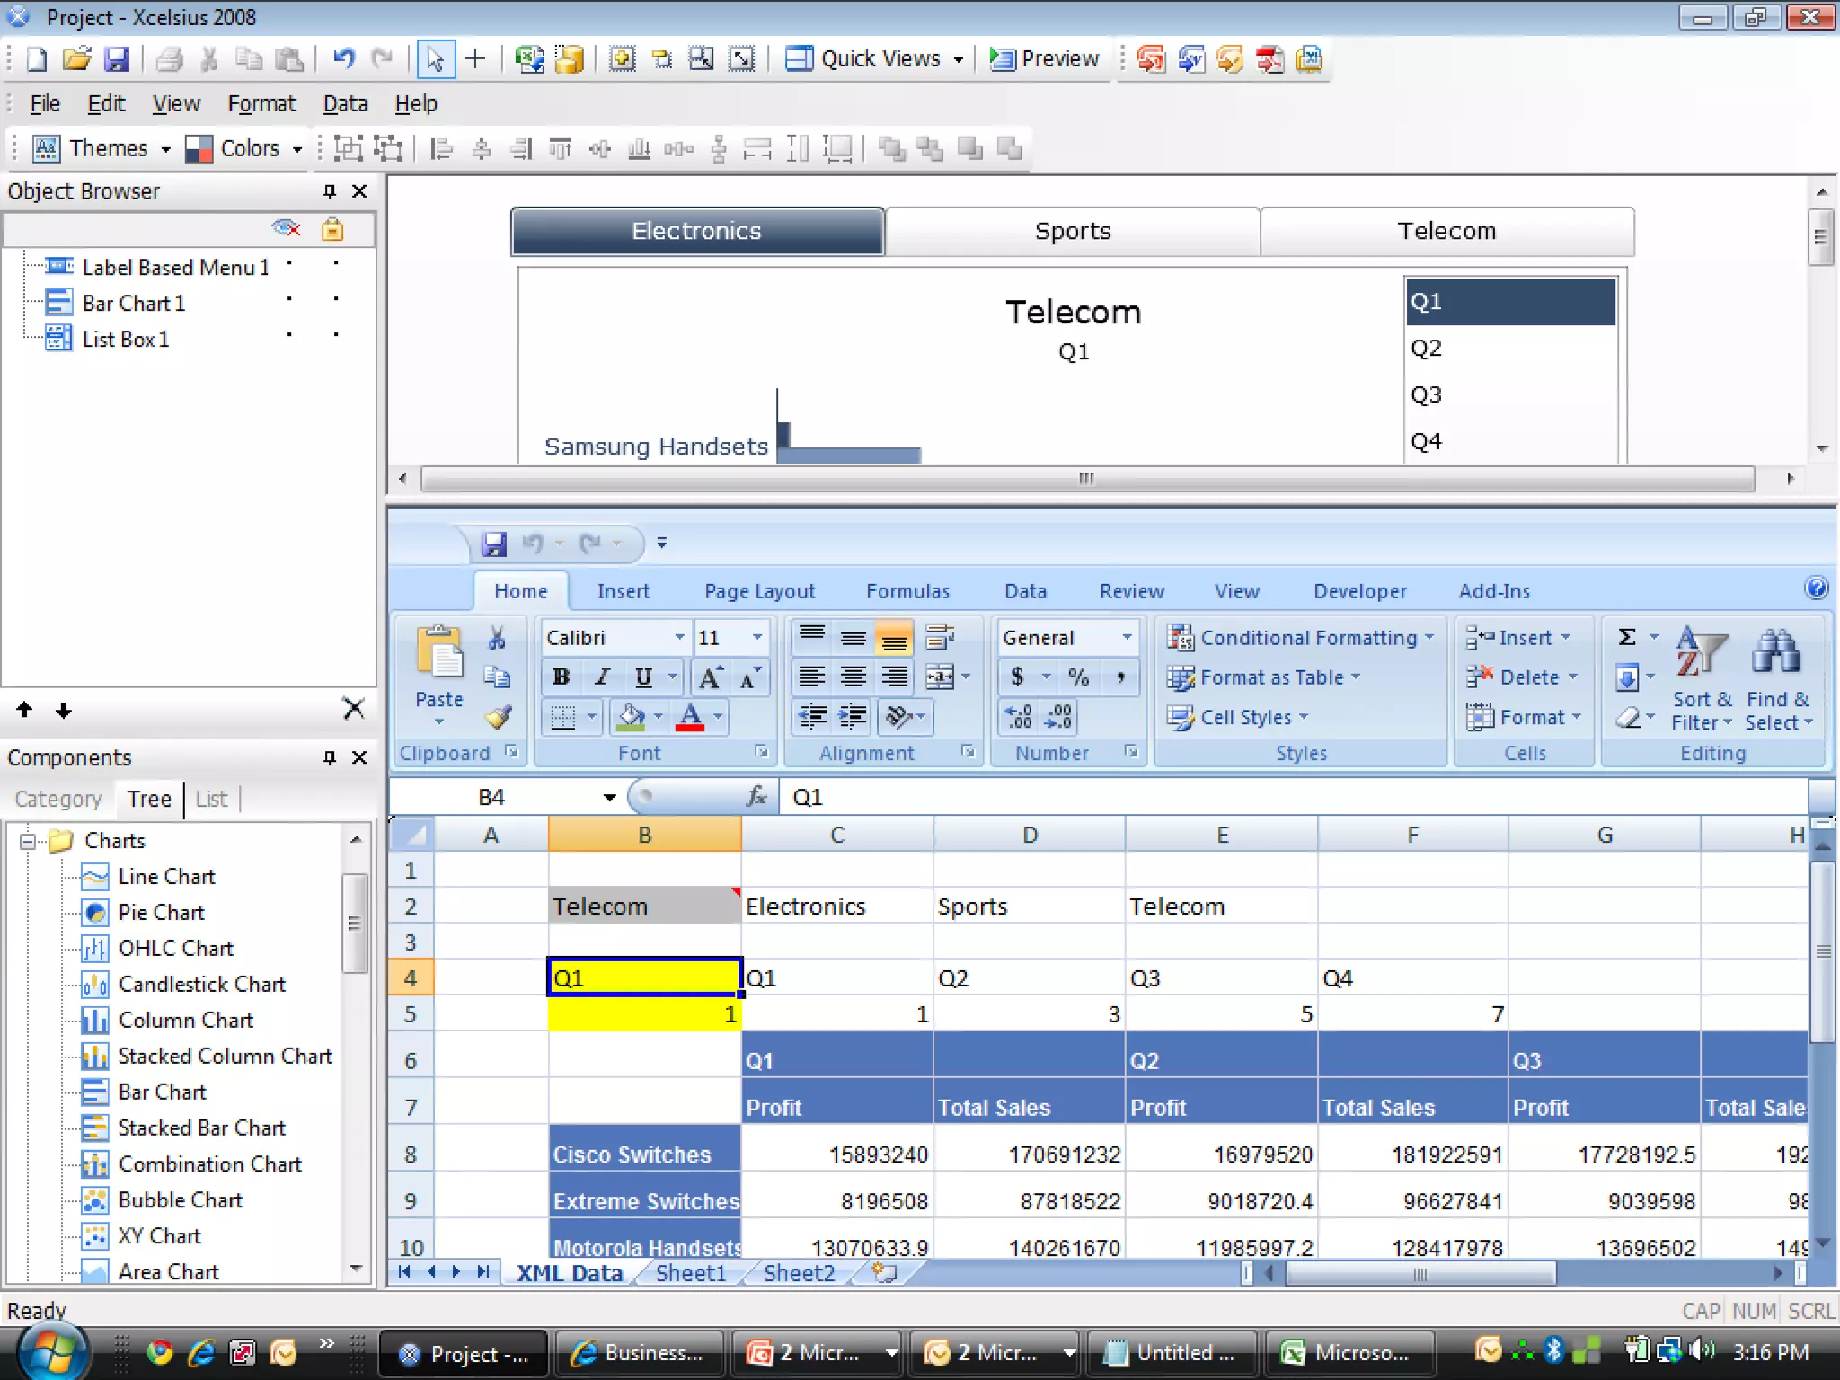Image resolution: width=1840 pixels, height=1380 pixels.
Task: Open the Help menu
Action: click(416, 104)
